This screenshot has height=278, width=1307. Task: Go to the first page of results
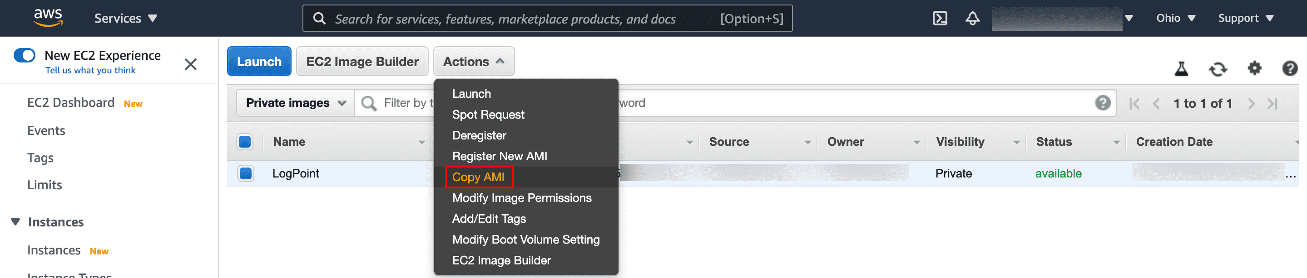pyautogui.click(x=1134, y=104)
